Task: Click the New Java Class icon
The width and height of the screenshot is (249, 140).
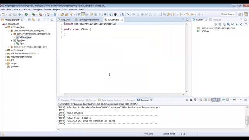Action: click(x=55, y=14)
